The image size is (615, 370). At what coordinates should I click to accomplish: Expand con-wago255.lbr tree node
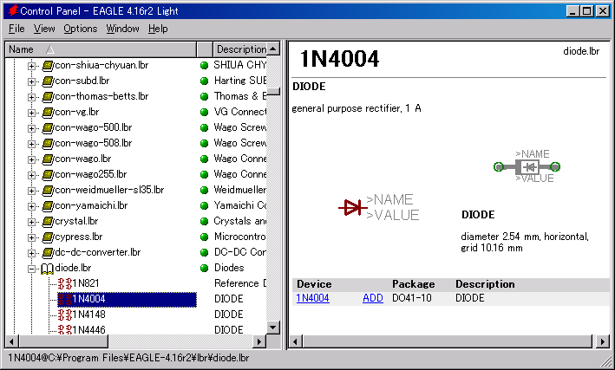tap(31, 175)
